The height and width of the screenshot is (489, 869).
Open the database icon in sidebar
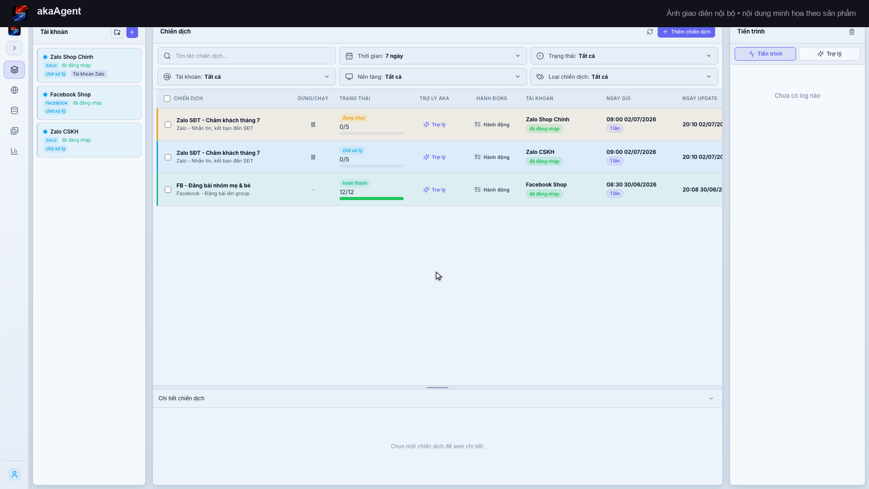[14, 110]
